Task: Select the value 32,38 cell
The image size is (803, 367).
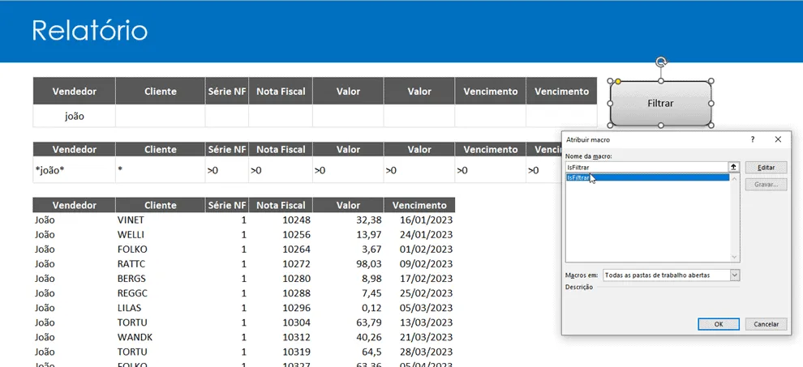Action: pyautogui.click(x=348, y=220)
